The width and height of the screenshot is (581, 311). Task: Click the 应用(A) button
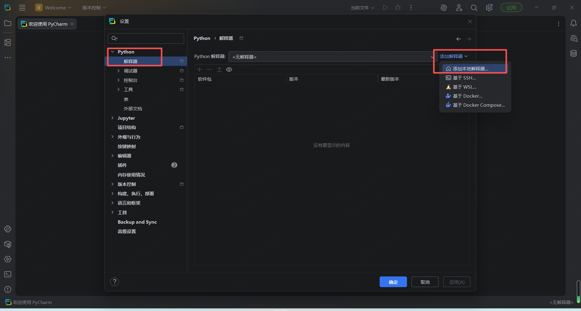[x=457, y=282]
